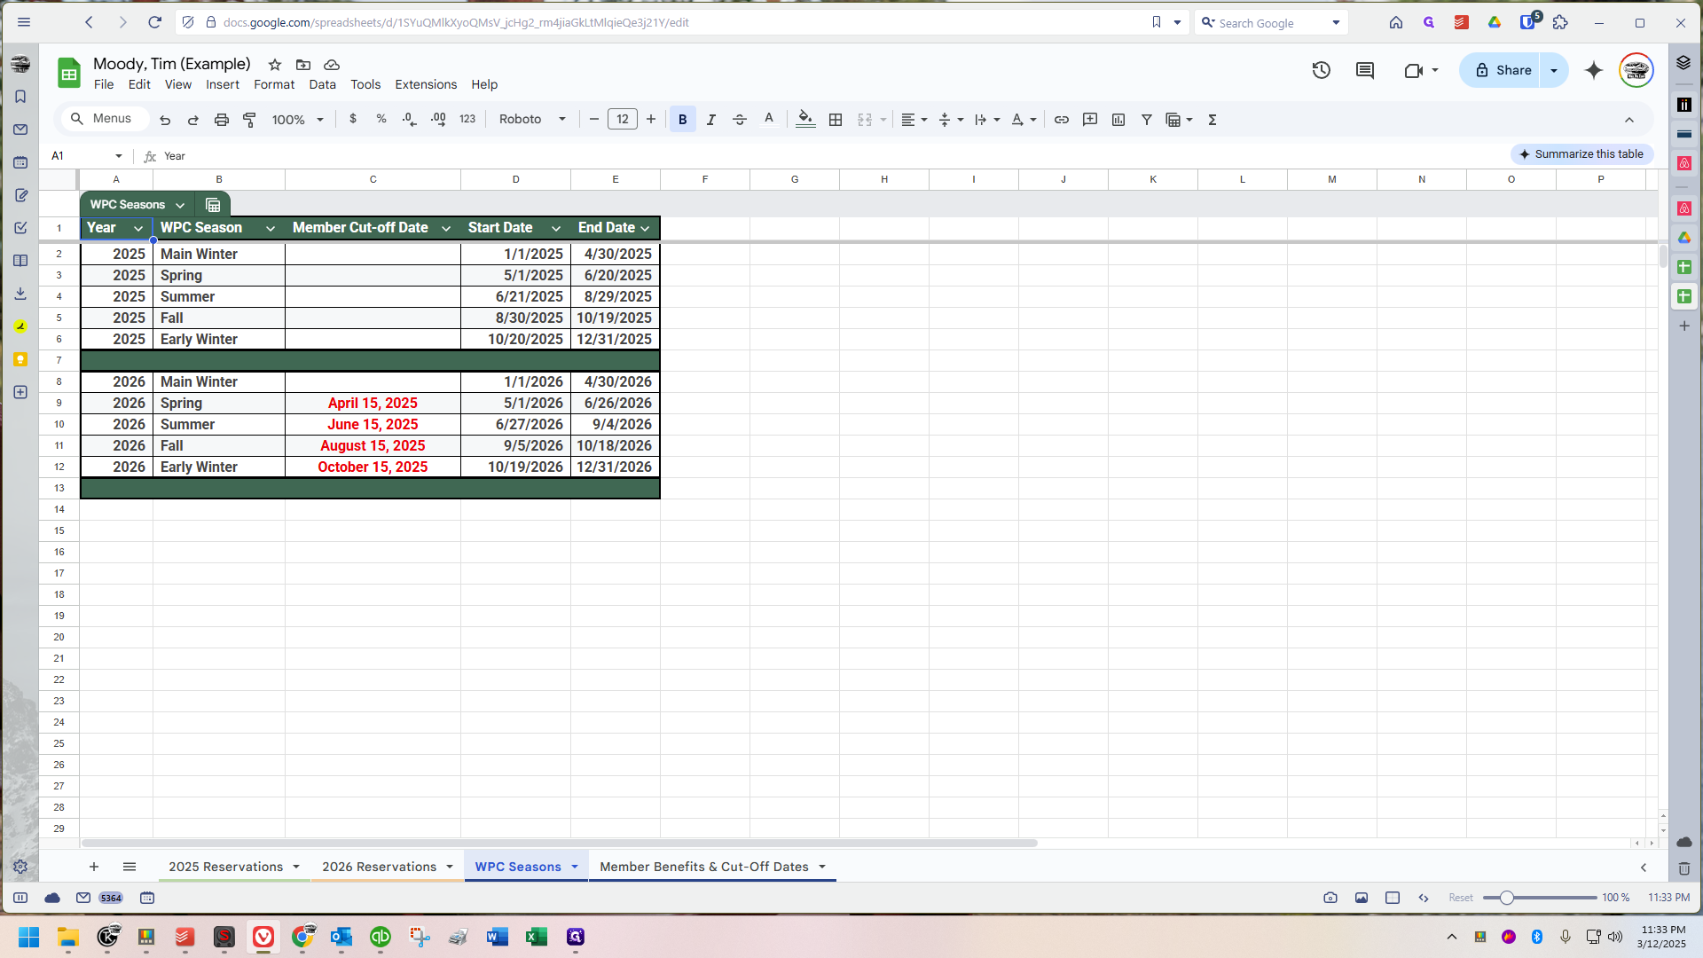Toggle strikethrough formatting
Screen dimensions: 1703x958
click(x=740, y=120)
